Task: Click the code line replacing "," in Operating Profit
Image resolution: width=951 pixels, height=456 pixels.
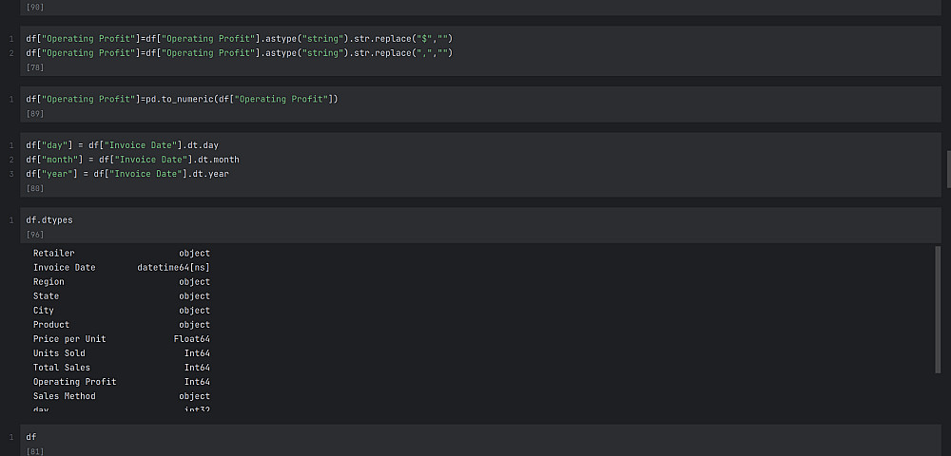Action: 240,53
